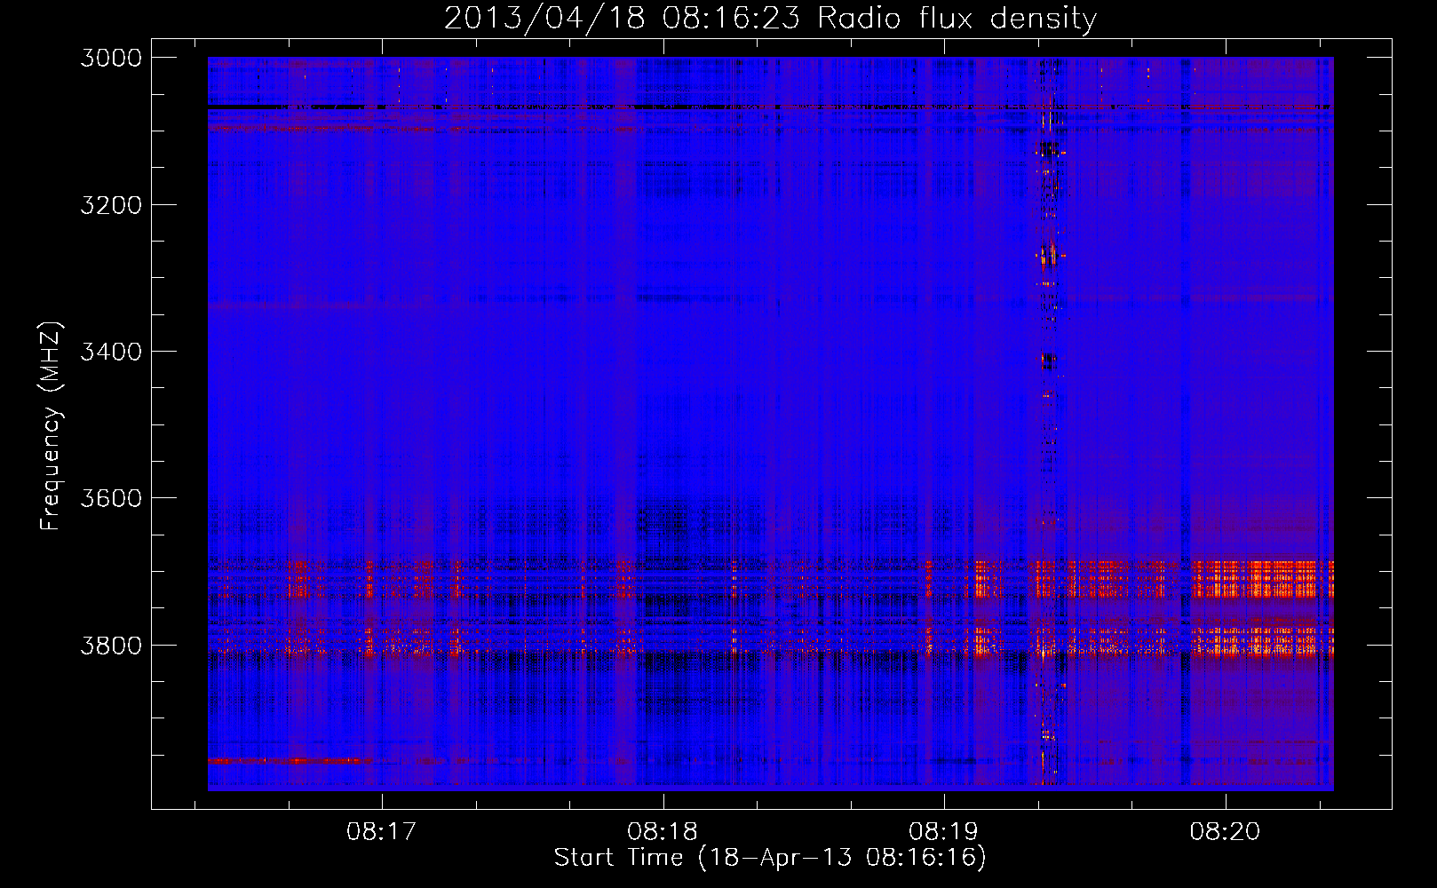Click the 08:18 time tick label

coord(663,832)
